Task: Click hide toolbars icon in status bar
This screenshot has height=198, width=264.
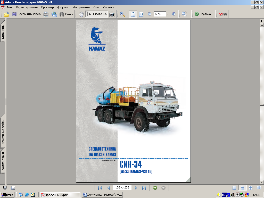Action: point(13,188)
